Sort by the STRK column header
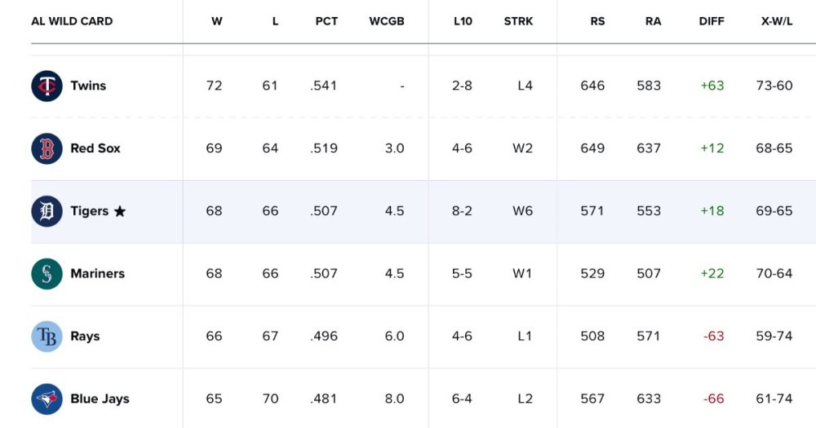This screenshot has width=816, height=428. (x=518, y=21)
